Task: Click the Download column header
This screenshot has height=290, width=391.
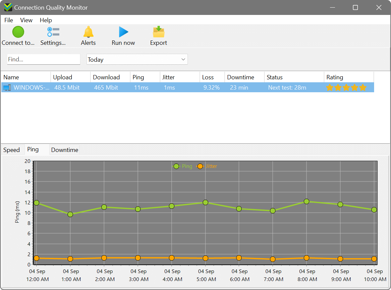Action: click(x=106, y=77)
